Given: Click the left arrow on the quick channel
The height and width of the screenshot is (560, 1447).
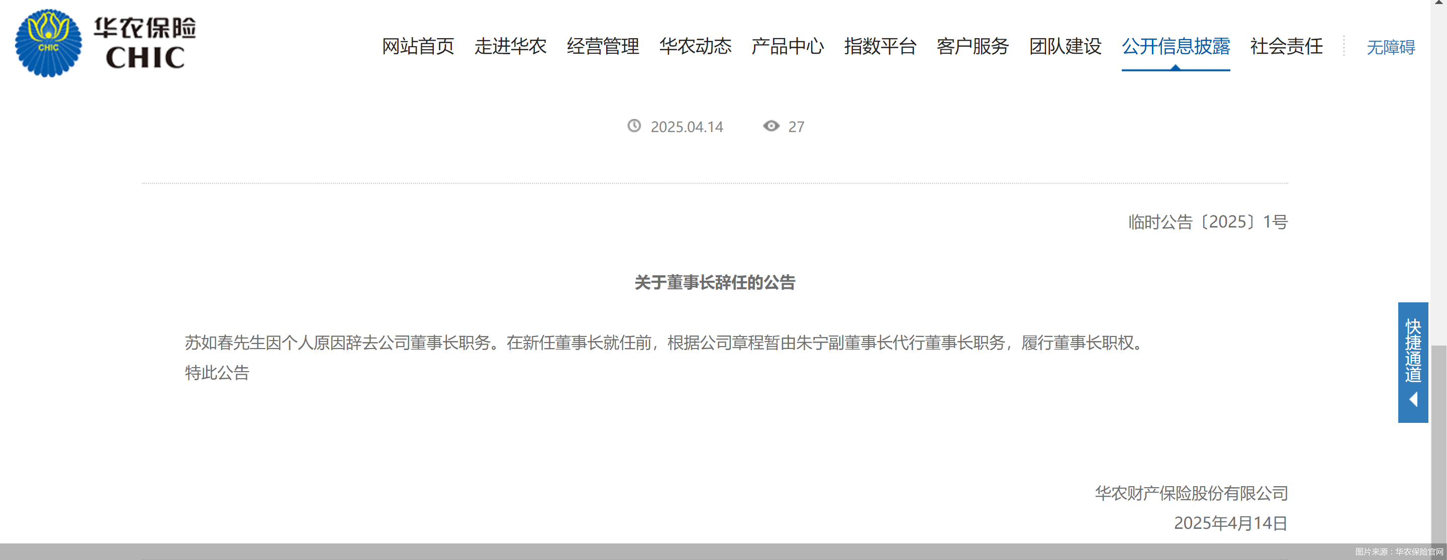Looking at the screenshot, I should point(1413,399).
